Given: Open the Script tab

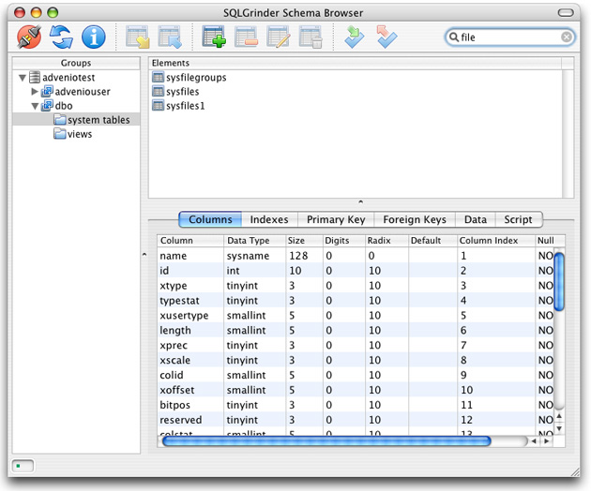Looking at the screenshot, I should [x=518, y=219].
